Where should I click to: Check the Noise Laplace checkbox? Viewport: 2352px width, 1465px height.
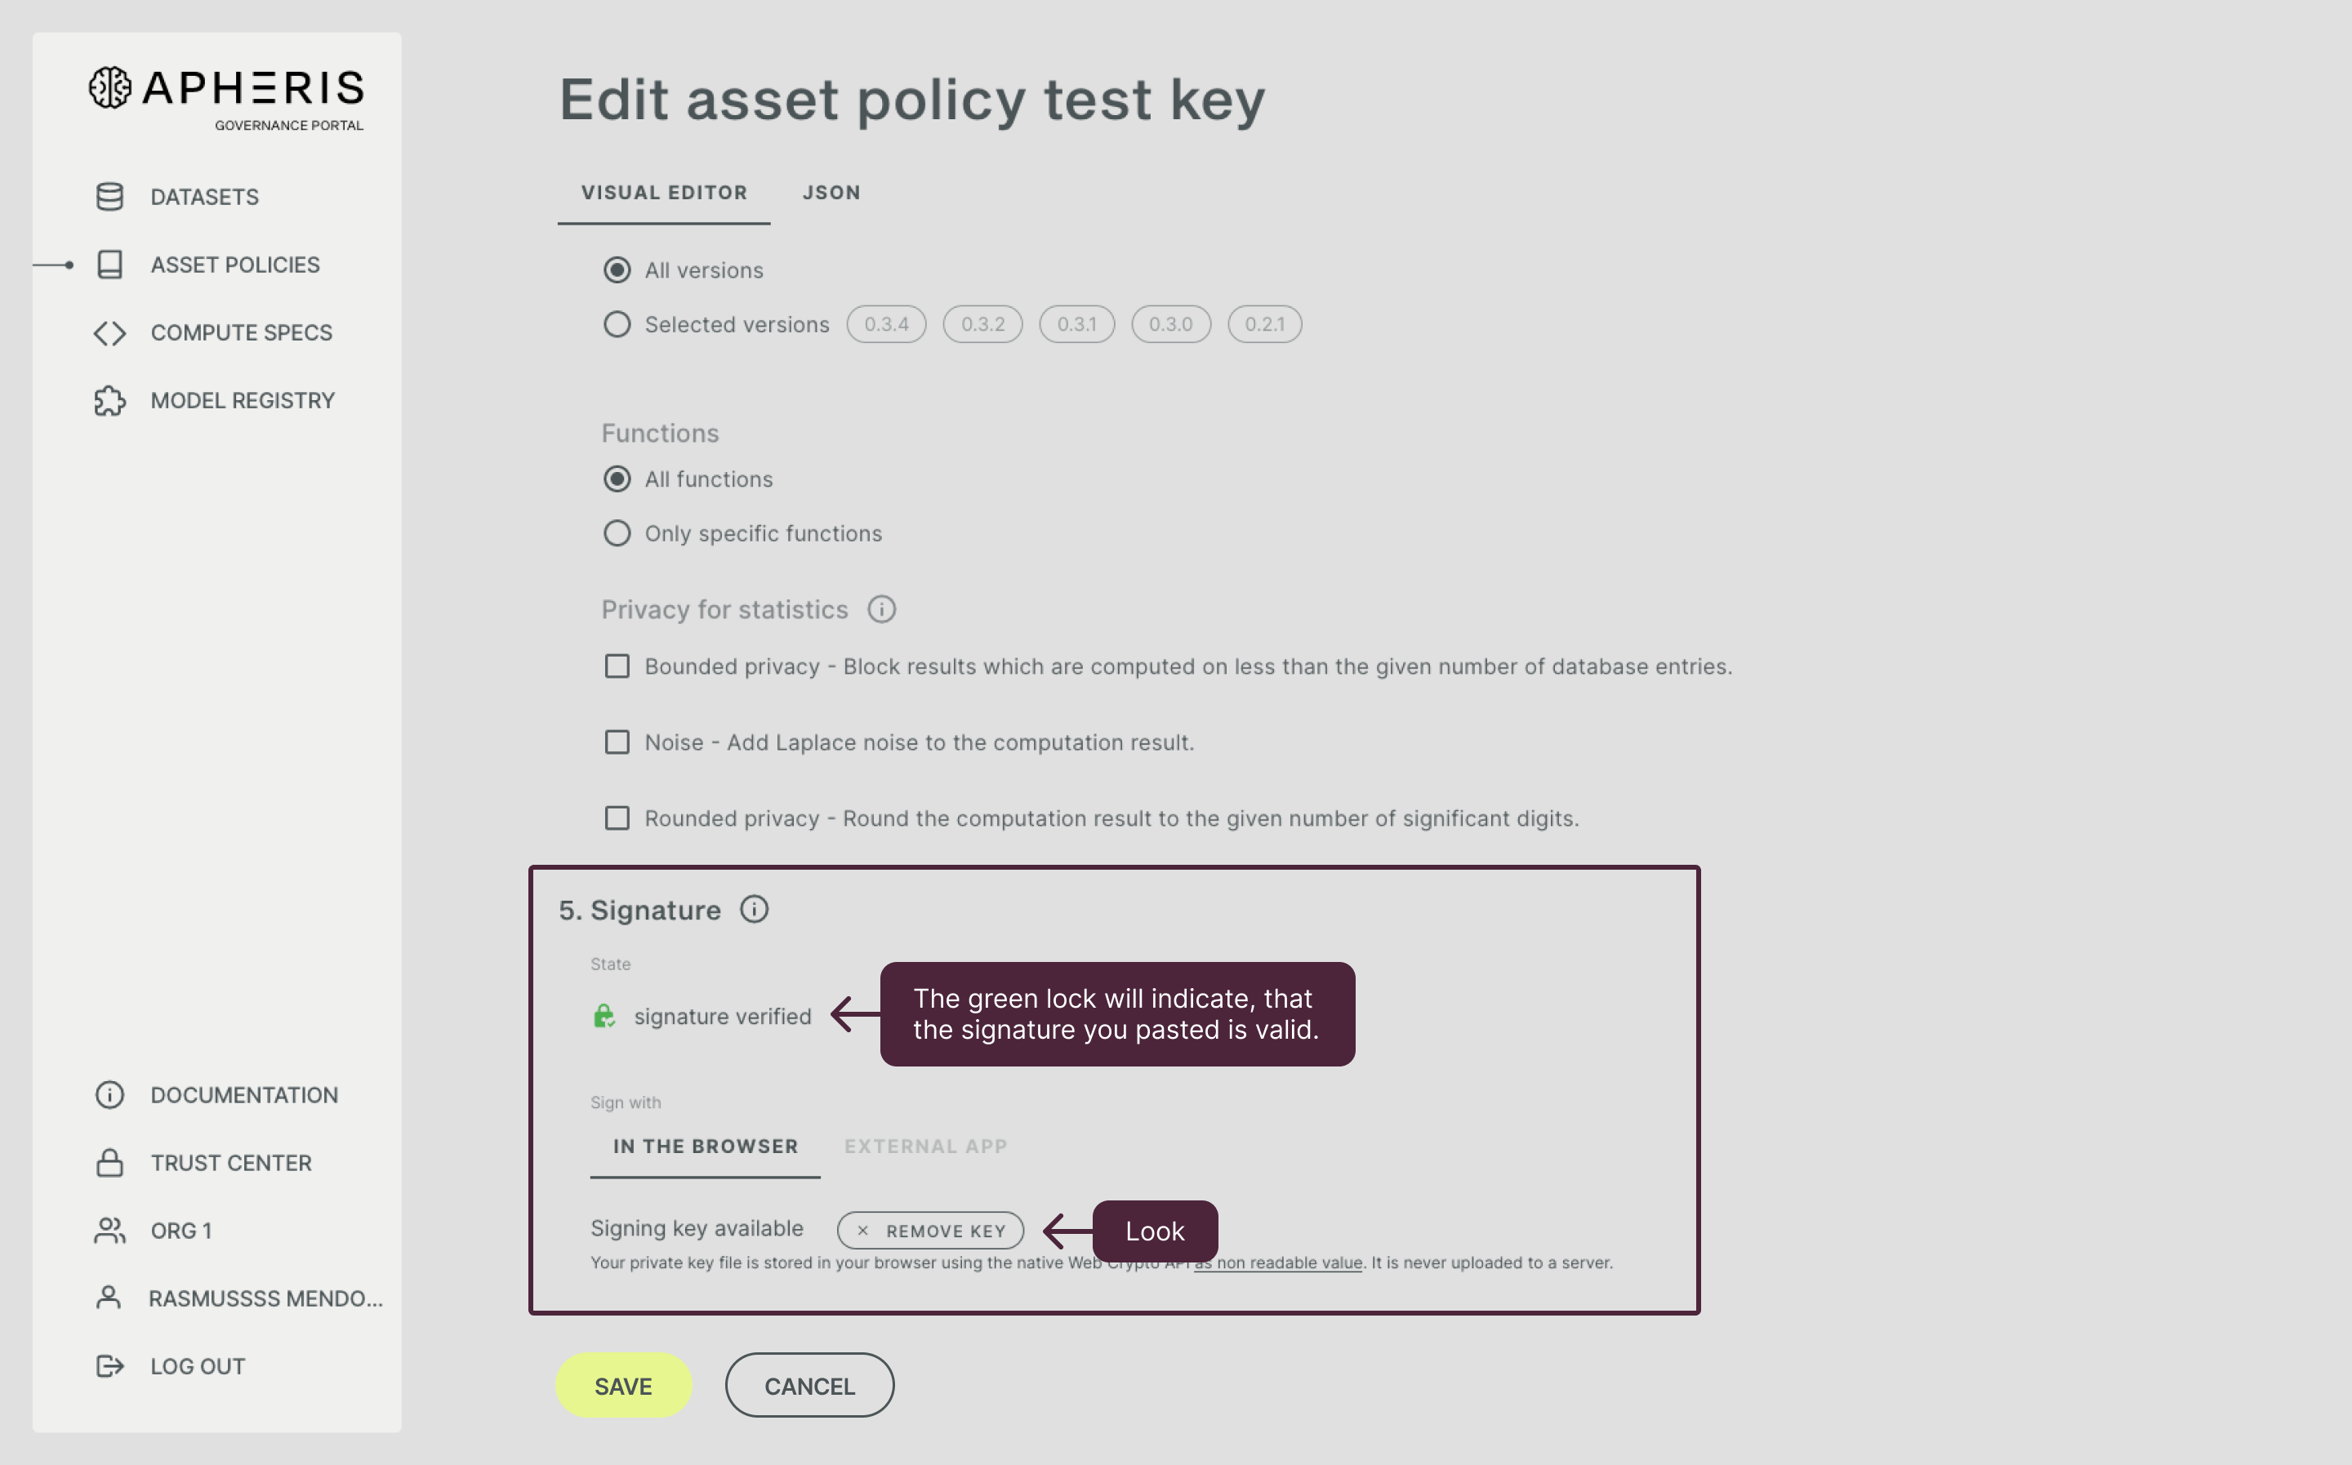coord(617,742)
